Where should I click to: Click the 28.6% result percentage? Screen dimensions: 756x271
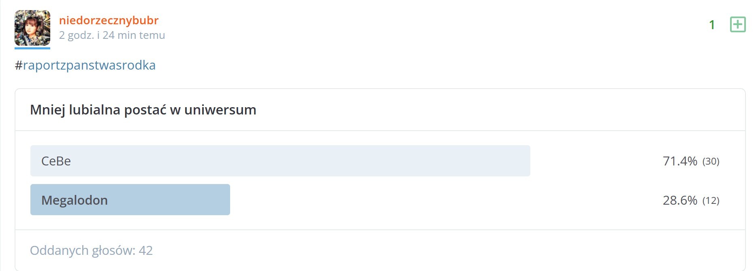(679, 200)
